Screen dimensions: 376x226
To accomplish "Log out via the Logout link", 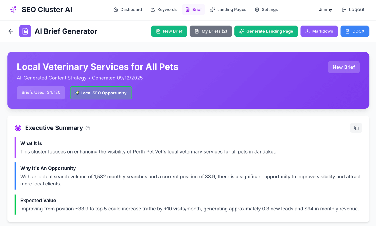I will point(353,9).
